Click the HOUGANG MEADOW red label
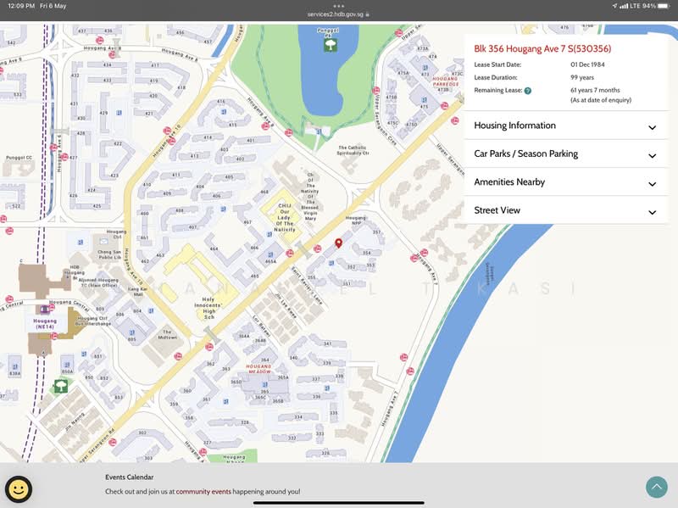This screenshot has height=508, width=678. (x=258, y=369)
